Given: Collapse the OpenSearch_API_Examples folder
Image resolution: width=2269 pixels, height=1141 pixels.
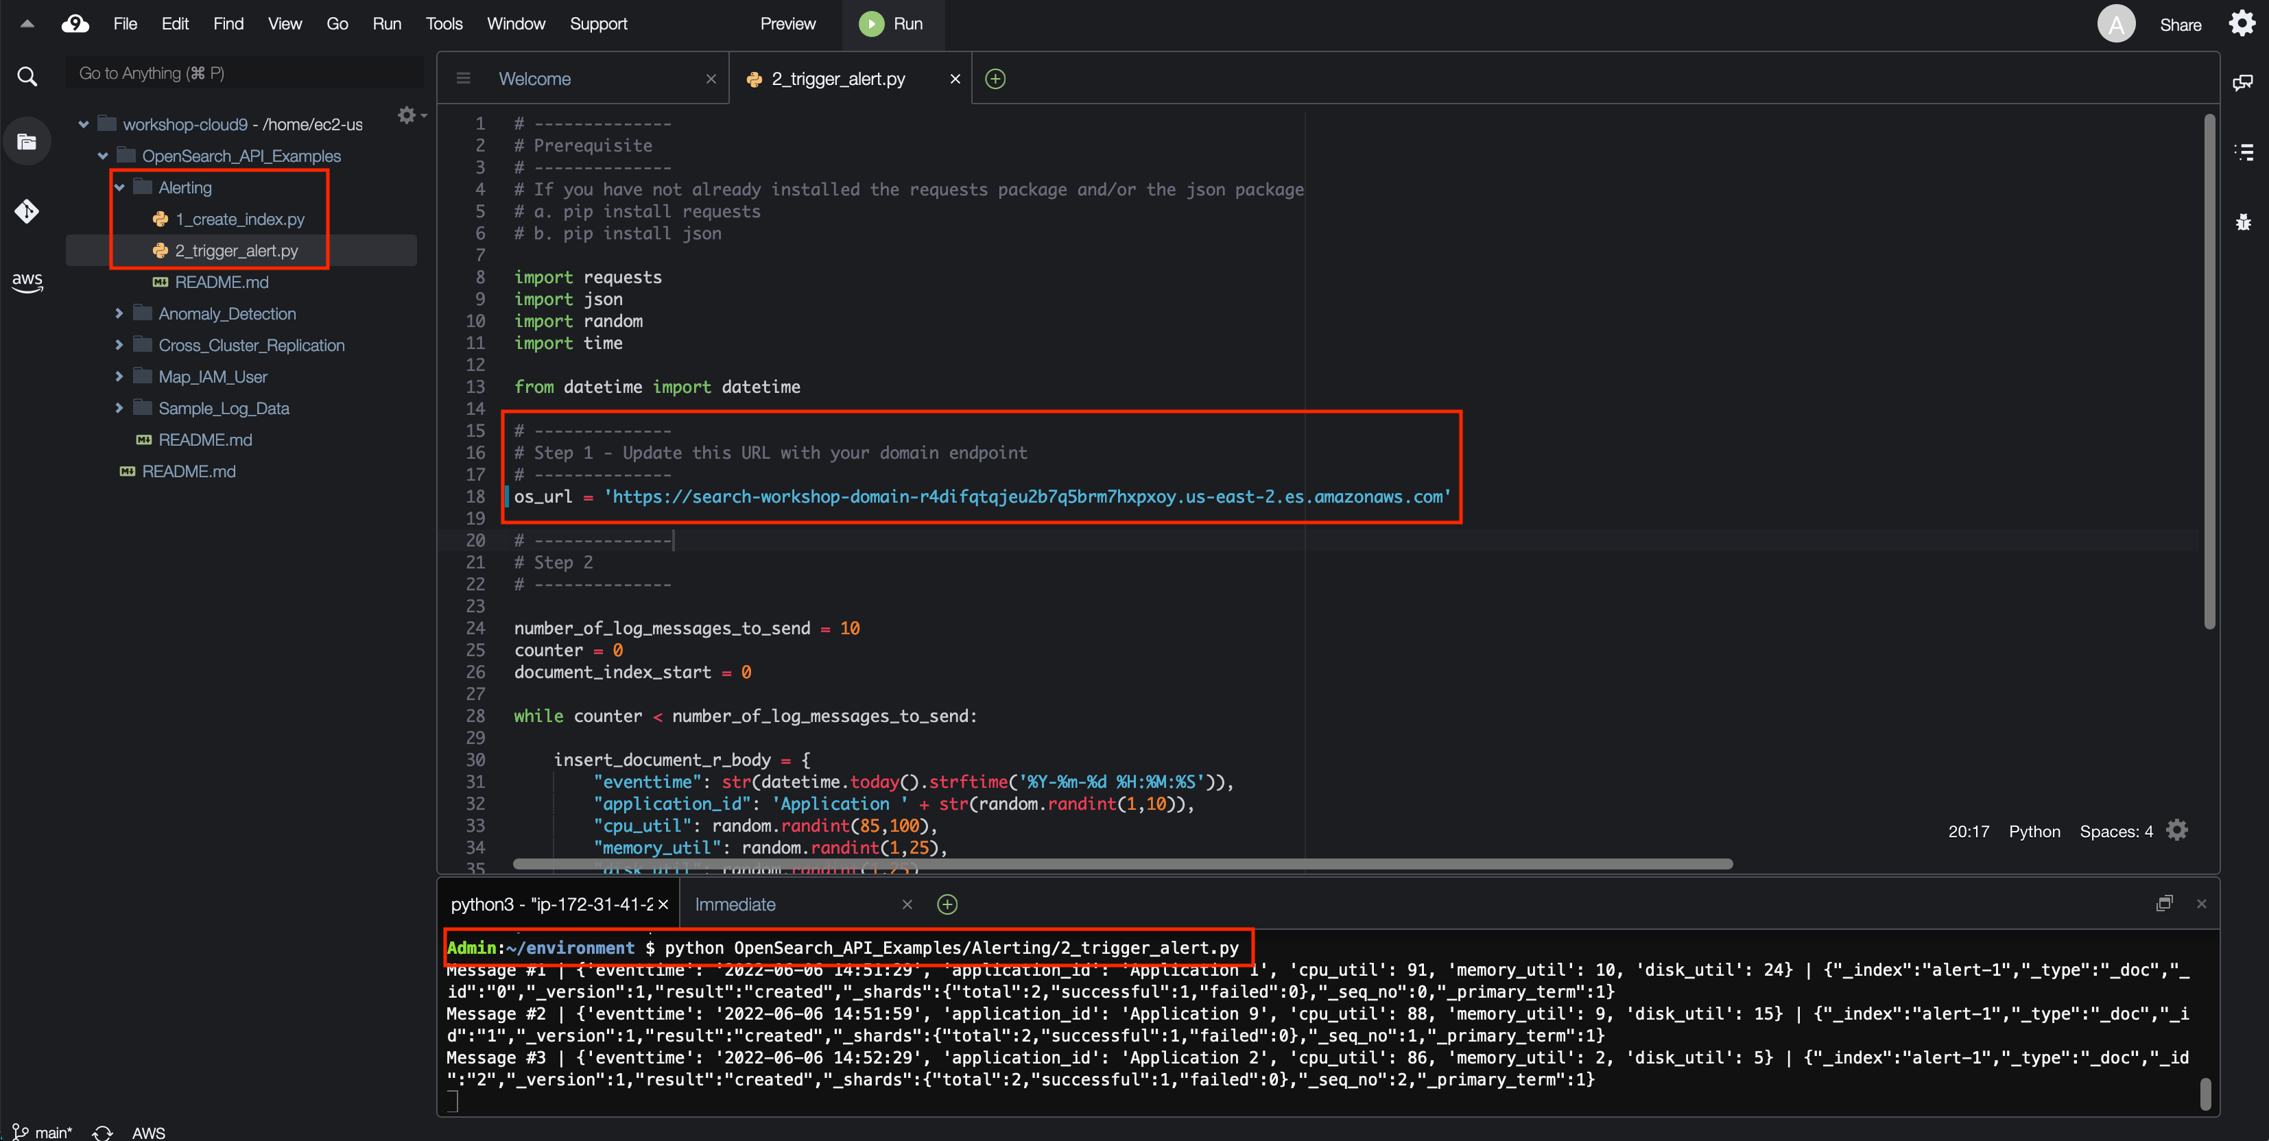Looking at the screenshot, I should [x=103, y=156].
